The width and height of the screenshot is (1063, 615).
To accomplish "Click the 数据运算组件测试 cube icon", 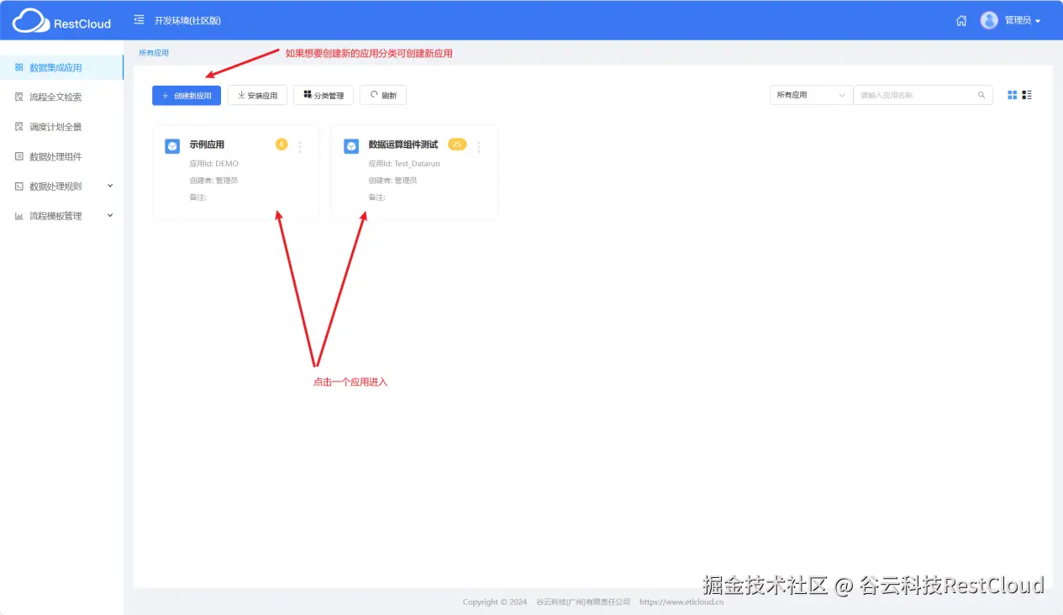I will coord(351,146).
